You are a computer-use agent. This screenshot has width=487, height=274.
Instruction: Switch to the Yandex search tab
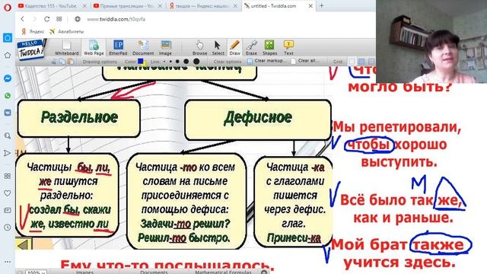[203, 5]
